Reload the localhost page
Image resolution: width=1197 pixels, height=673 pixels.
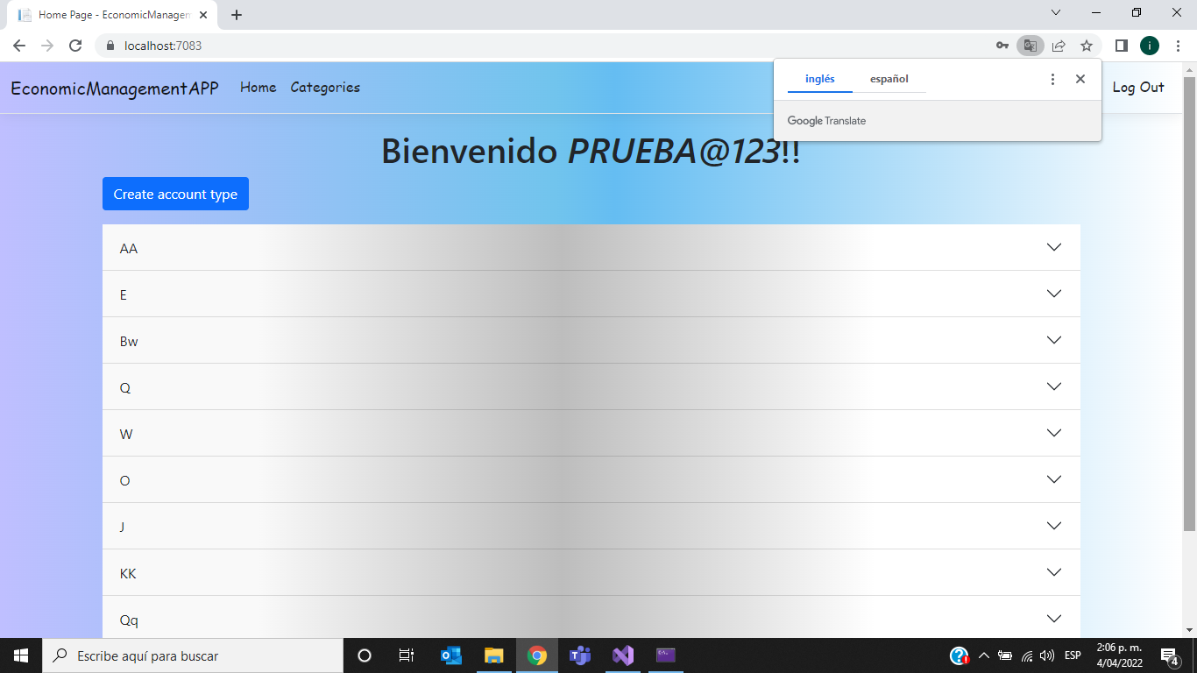[x=75, y=46]
